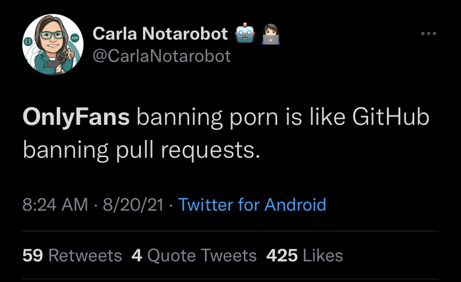Image resolution: width=461 pixels, height=282 pixels.
Task: Open the Twitter for Android source link
Action: pyautogui.click(x=252, y=205)
